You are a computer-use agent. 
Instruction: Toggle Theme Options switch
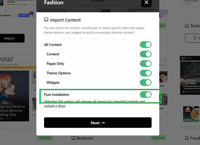click(x=145, y=73)
